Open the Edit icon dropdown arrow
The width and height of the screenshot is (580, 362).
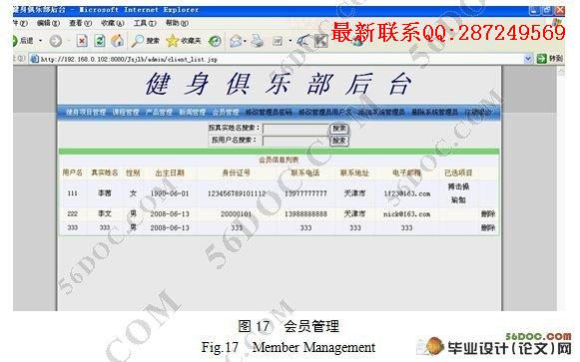(x=290, y=41)
